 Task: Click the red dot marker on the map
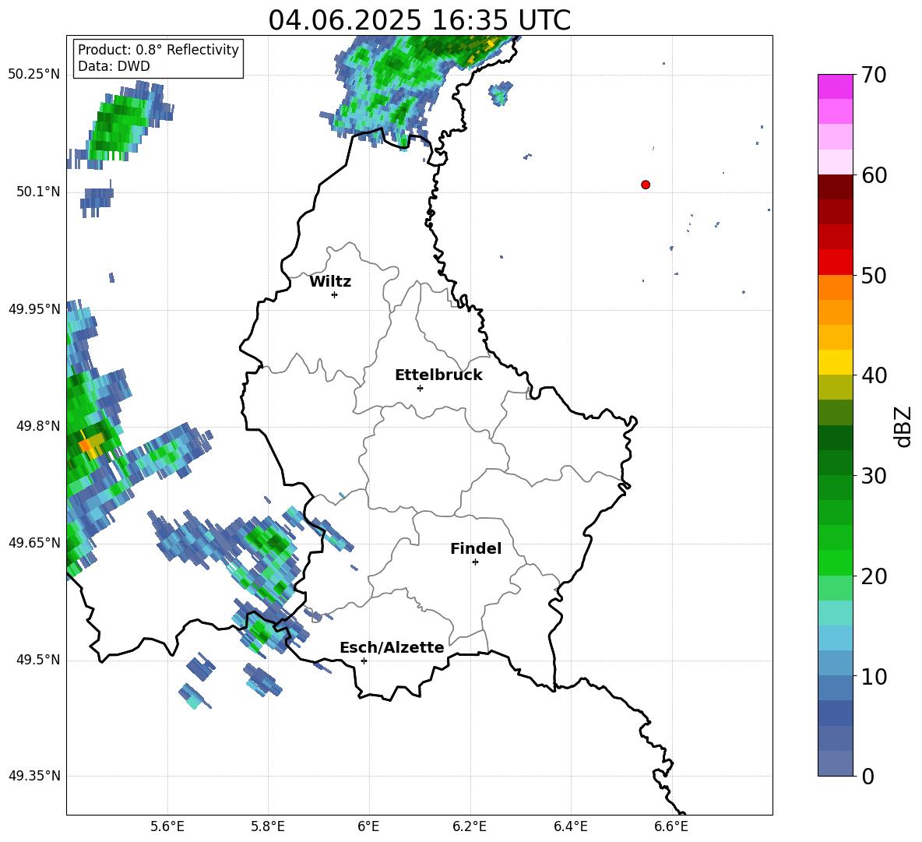[x=646, y=185]
